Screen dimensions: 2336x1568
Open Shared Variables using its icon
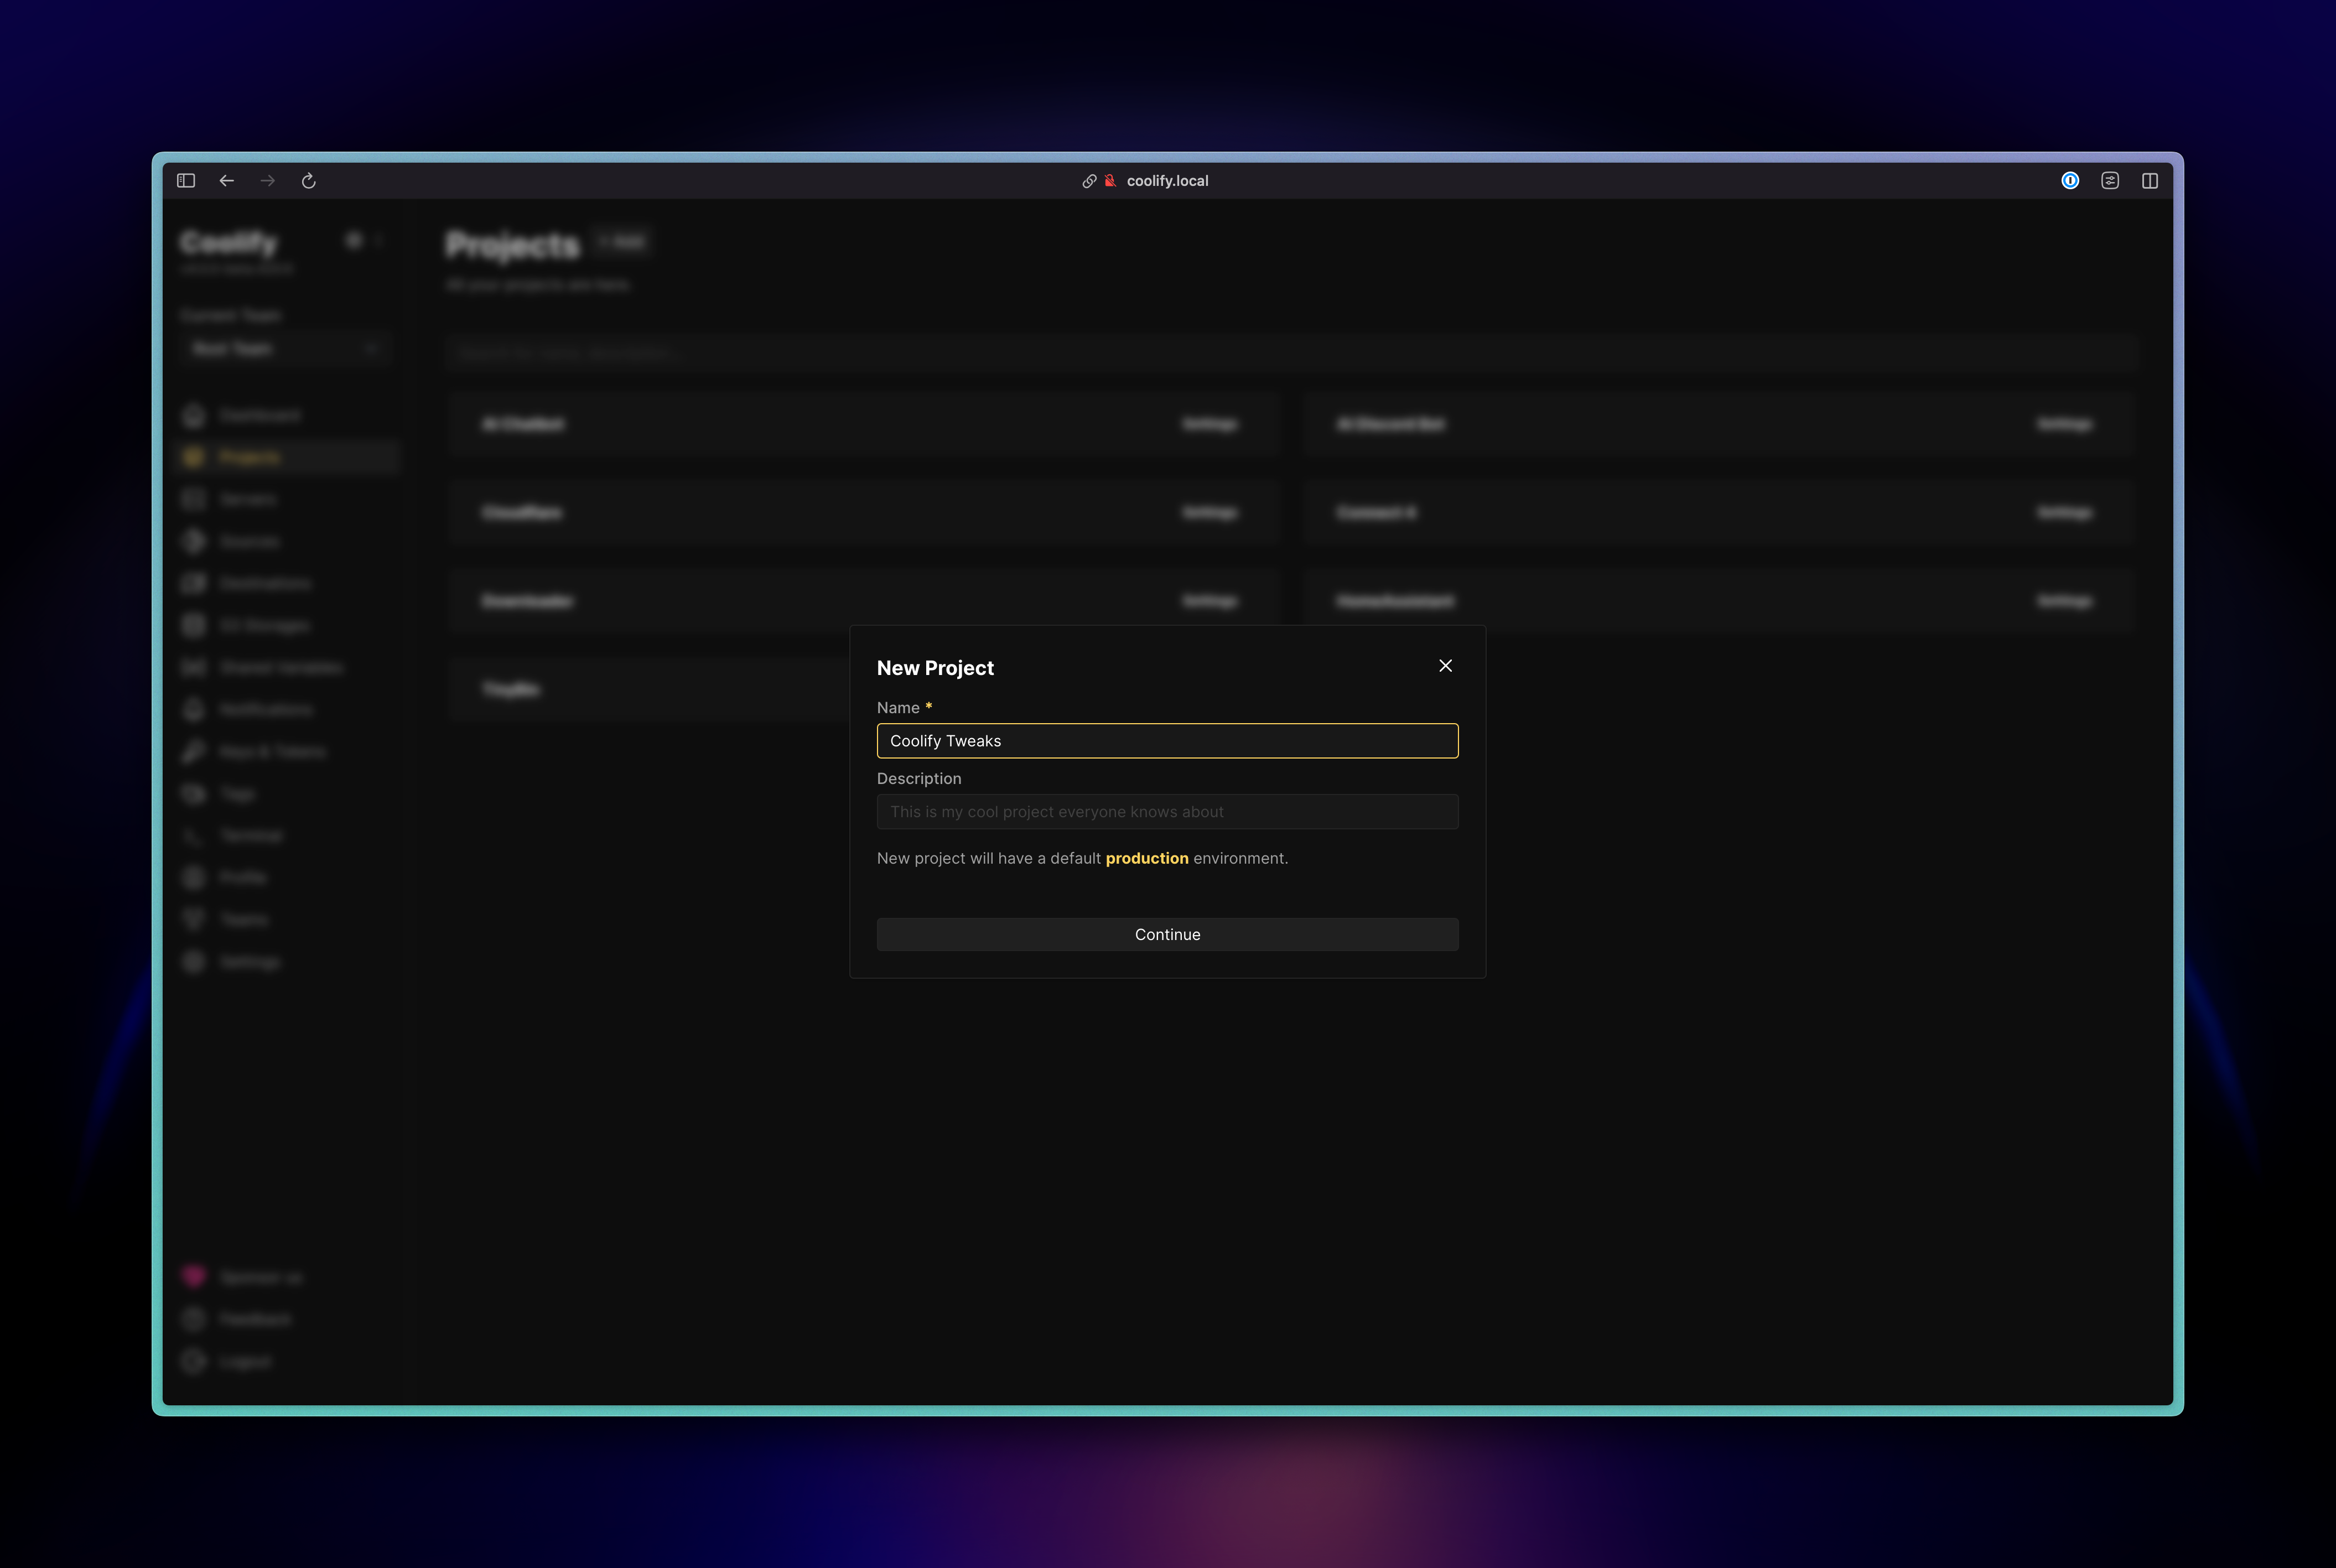pyautogui.click(x=193, y=667)
